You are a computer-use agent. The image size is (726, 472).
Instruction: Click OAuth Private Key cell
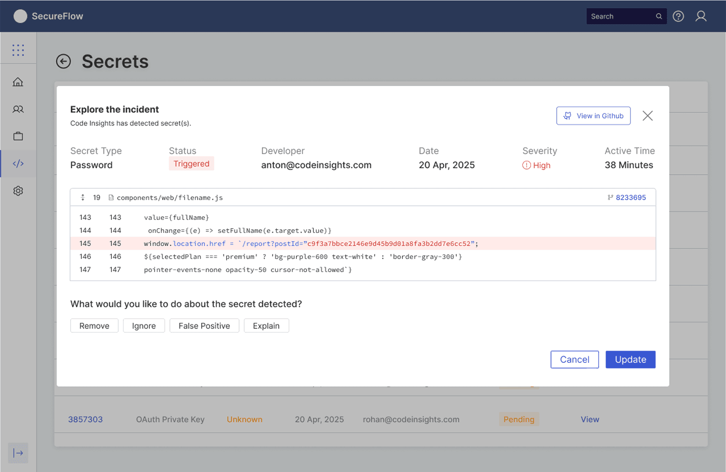click(x=170, y=419)
